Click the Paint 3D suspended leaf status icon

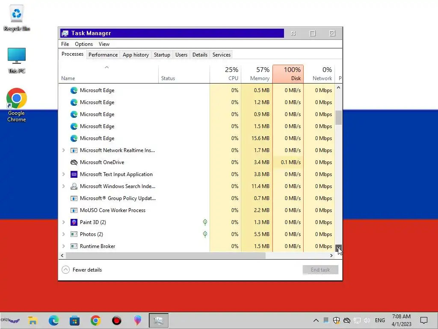[x=205, y=222]
